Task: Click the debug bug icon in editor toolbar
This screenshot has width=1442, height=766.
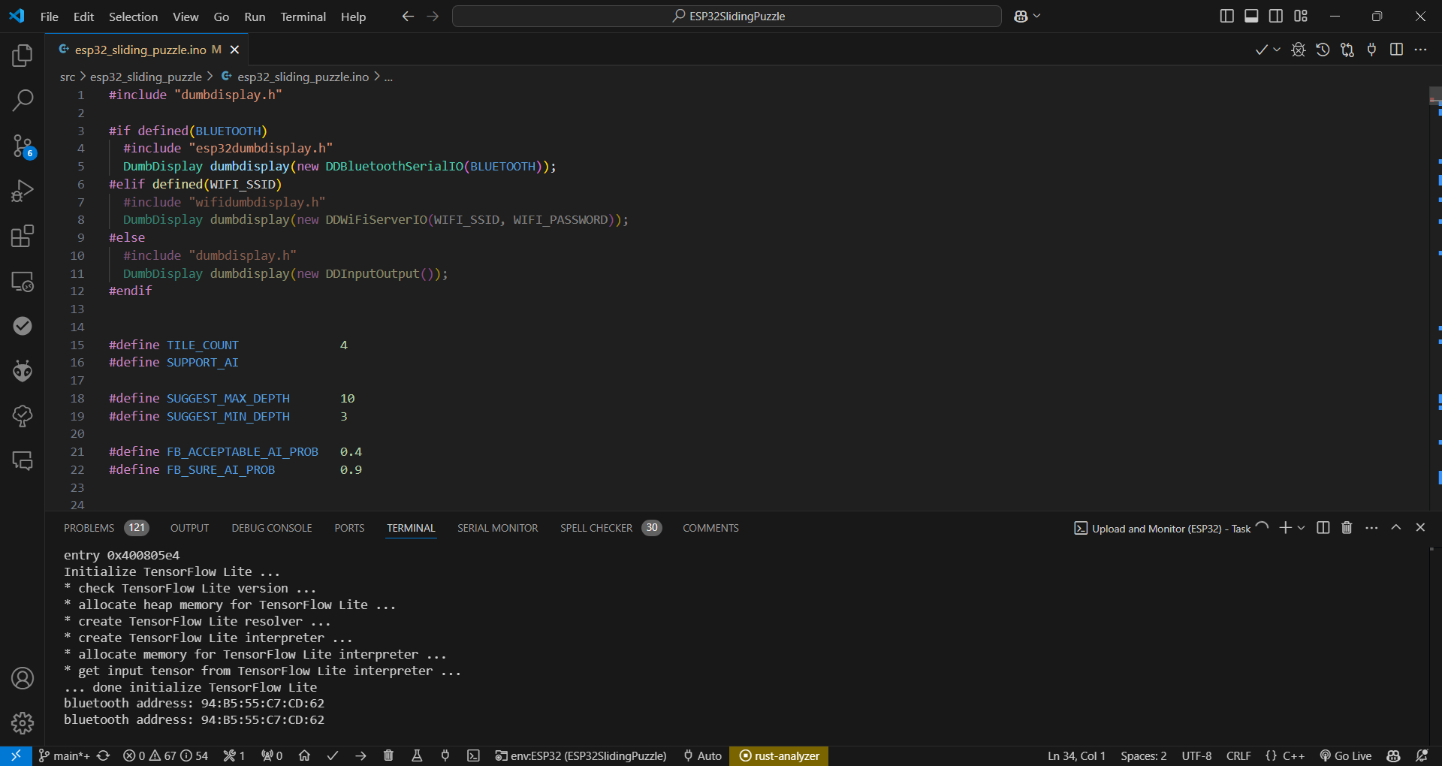Action: 1298,50
